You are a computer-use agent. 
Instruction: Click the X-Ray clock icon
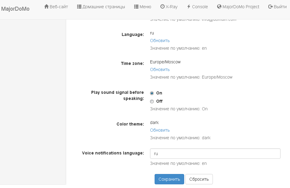tap(163, 6)
